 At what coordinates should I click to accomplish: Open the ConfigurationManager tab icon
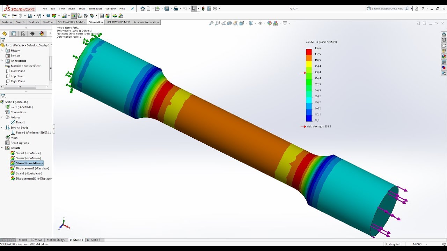coord(23,33)
